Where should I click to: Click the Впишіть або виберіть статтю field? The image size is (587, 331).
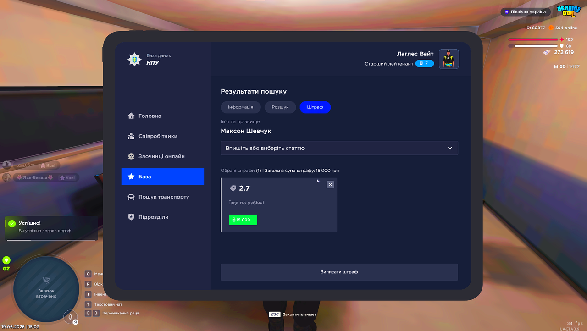click(339, 148)
